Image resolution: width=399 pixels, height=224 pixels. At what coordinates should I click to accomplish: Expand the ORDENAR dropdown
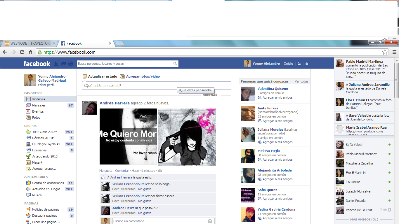coord(211,95)
